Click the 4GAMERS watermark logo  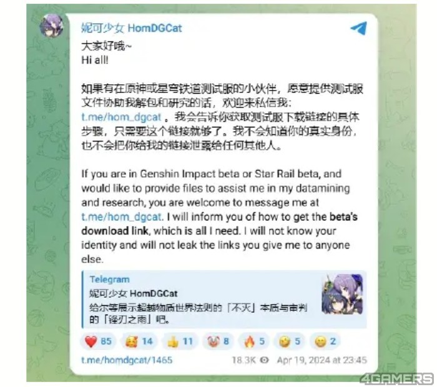pyautogui.click(x=397, y=380)
